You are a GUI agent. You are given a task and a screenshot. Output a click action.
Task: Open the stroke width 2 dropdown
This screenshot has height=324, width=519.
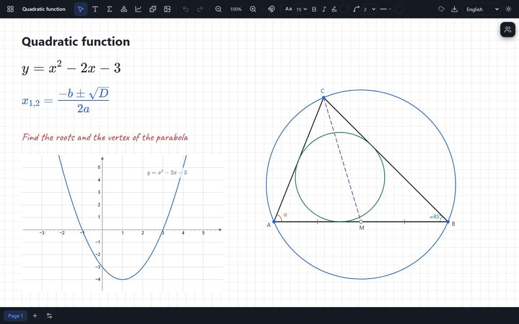click(369, 9)
